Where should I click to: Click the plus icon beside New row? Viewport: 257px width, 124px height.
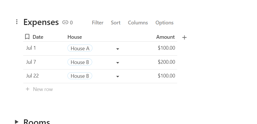pyautogui.click(x=28, y=89)
